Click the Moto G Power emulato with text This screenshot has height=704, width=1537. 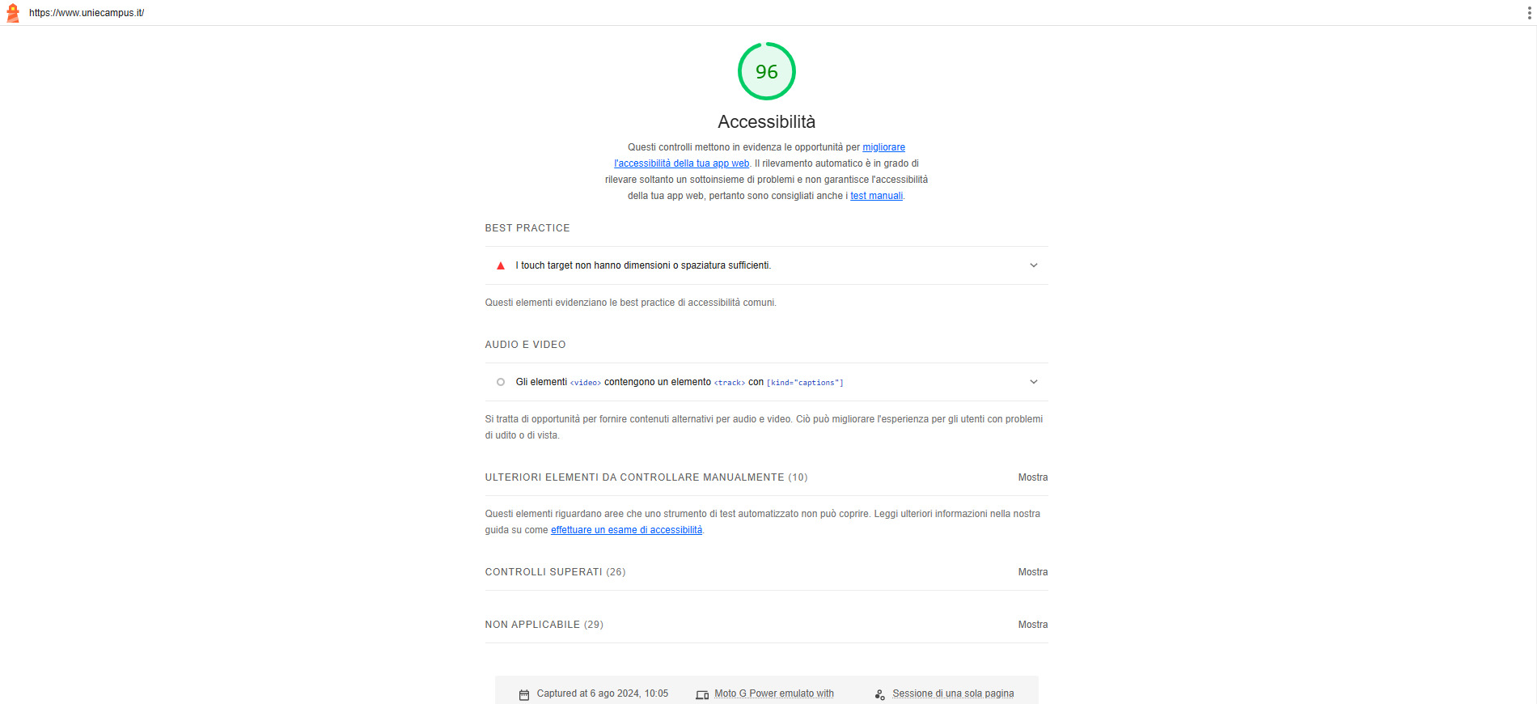click(774, 693)
